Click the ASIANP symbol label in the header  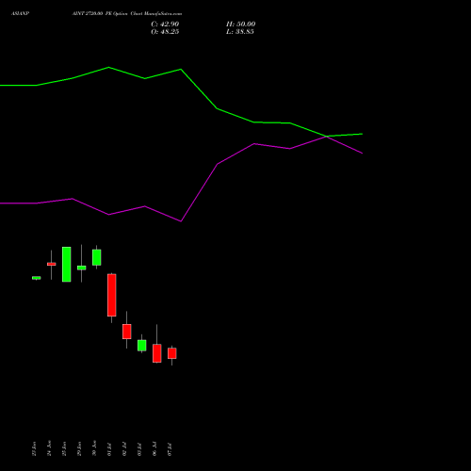click(x=20, y=14)
